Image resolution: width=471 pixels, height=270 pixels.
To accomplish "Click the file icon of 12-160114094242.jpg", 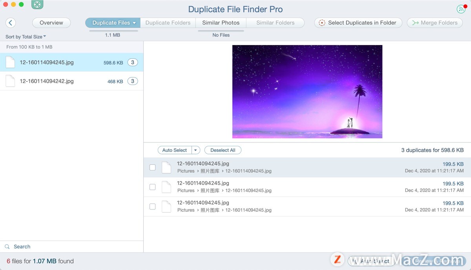I will click(x=10, y=81).
